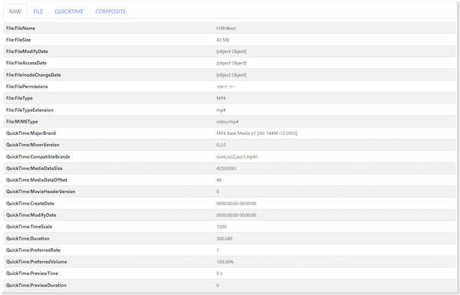
Task: Select the QuickTime:MovieHeaderVersion label
Action: [x=41, y=192]
